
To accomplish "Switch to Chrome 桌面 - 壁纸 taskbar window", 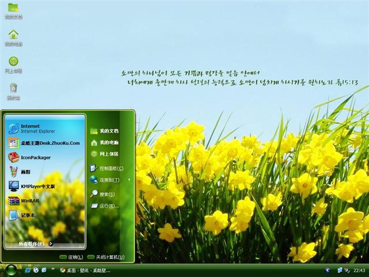I will tap(85, 270).
